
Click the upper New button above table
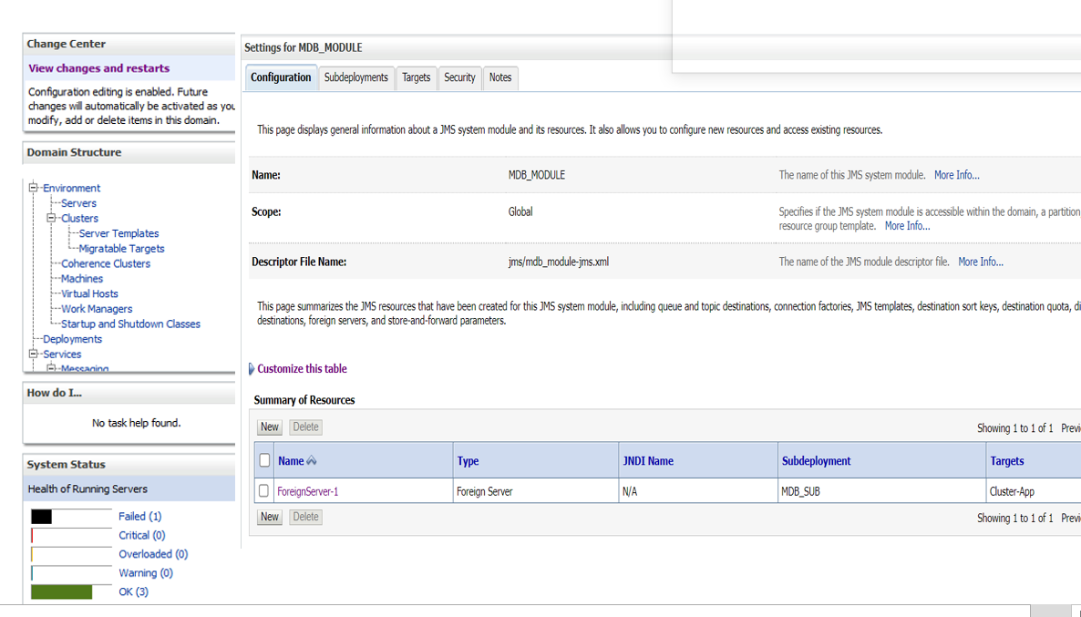pos(270,427)
